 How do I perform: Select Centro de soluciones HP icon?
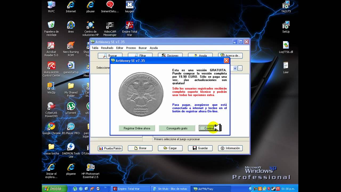point(91,29)
